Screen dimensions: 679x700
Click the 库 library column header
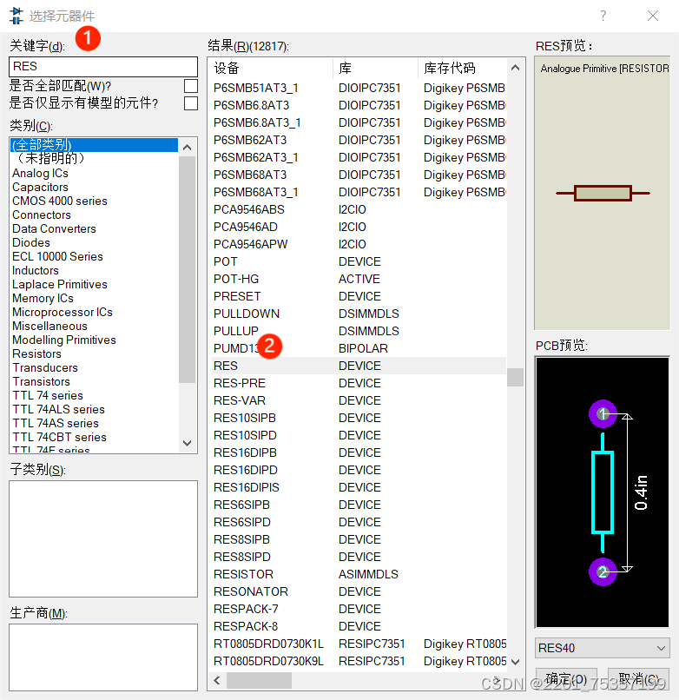click(375, 68)
